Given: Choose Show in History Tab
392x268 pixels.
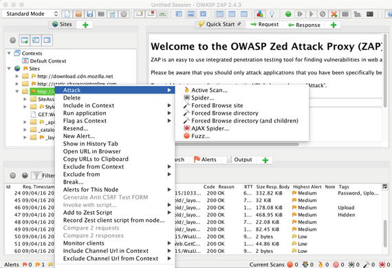Looking at the screenshot, I should tap(115, 144).
